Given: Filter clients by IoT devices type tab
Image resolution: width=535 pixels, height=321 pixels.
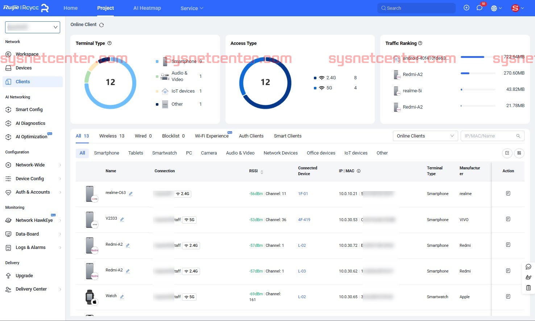Looking at the screenshot, I should 356,153.
